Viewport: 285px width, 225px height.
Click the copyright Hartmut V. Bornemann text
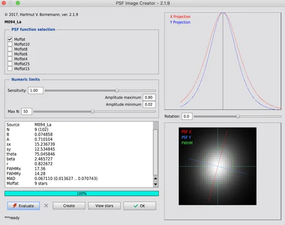coord(41,15)
